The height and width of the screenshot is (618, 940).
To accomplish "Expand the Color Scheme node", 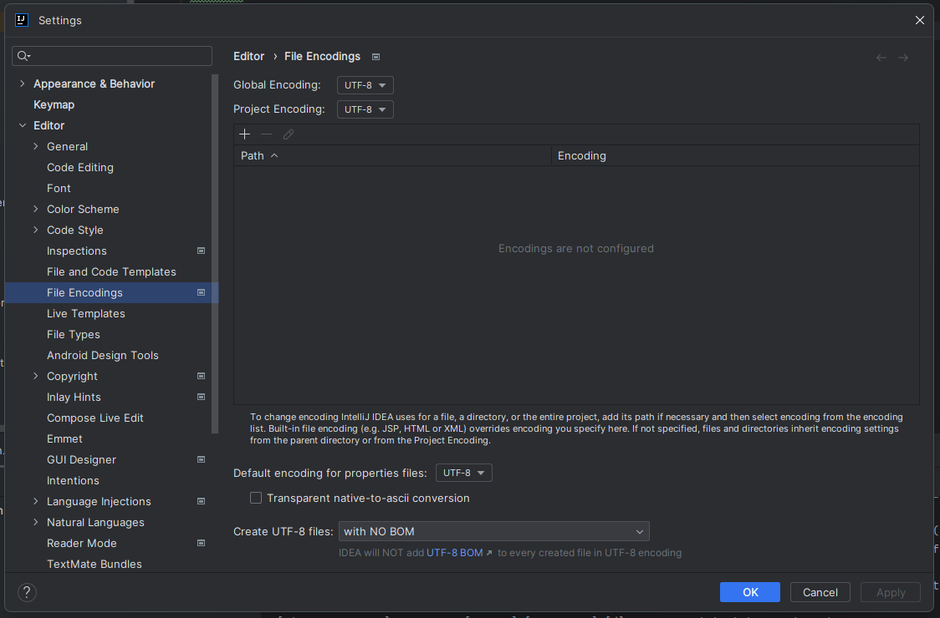I will pos(36,209).
